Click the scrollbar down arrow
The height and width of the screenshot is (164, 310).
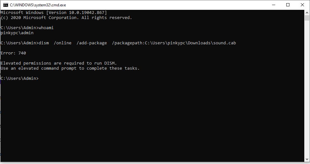coord(307,159)
